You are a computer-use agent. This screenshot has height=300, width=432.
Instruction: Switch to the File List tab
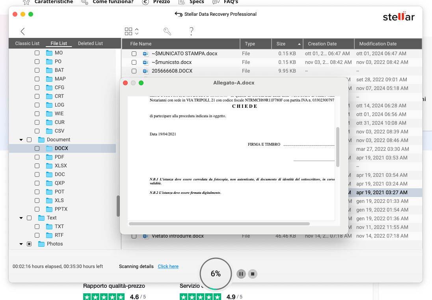[59, 43]
